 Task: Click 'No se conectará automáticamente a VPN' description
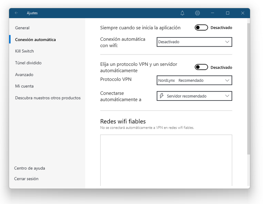click(147, 127)
